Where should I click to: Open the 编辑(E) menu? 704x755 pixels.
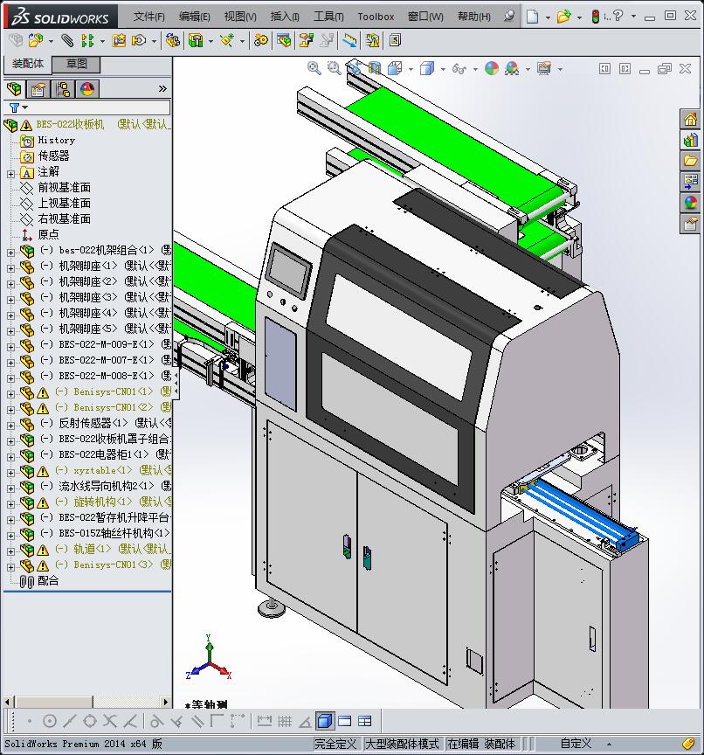(x=195, y=17)
